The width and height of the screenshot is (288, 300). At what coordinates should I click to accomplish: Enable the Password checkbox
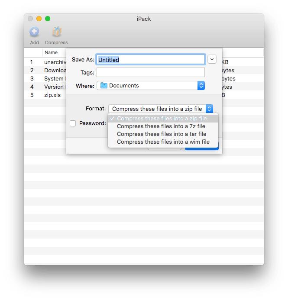coord(73,123)
